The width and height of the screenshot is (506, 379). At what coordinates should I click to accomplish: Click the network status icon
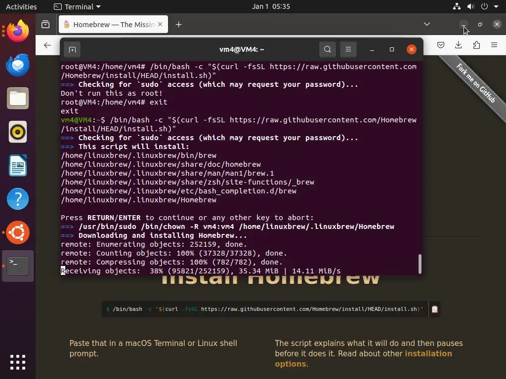click(x=457, y=6)
